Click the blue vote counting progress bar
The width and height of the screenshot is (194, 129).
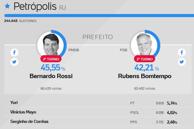pyautogui.click(x=99, y=16)
